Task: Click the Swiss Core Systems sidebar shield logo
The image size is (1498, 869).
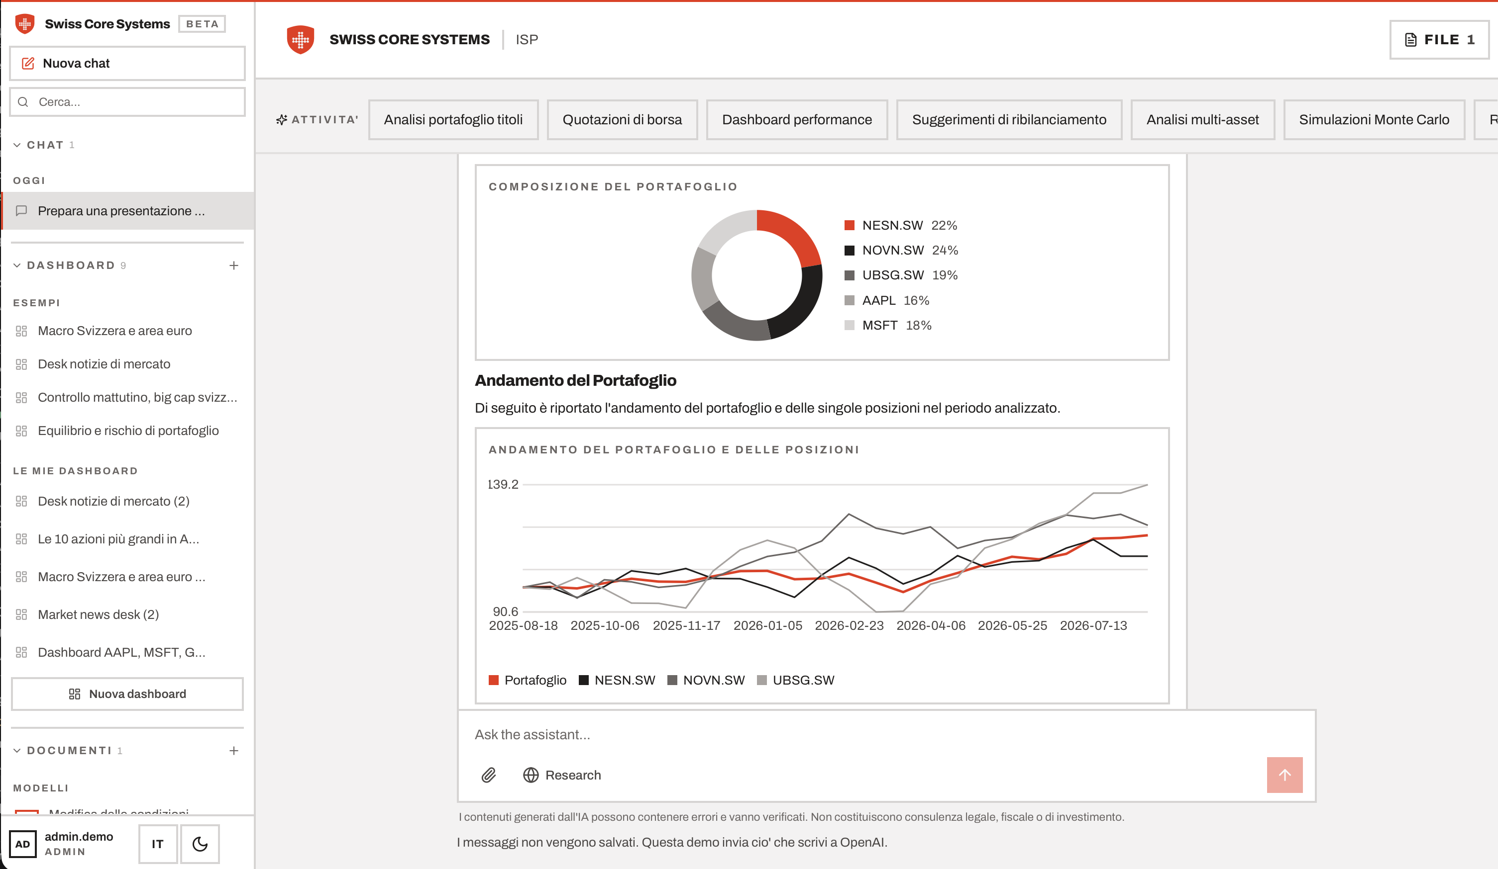Action: tap(24, 24)
